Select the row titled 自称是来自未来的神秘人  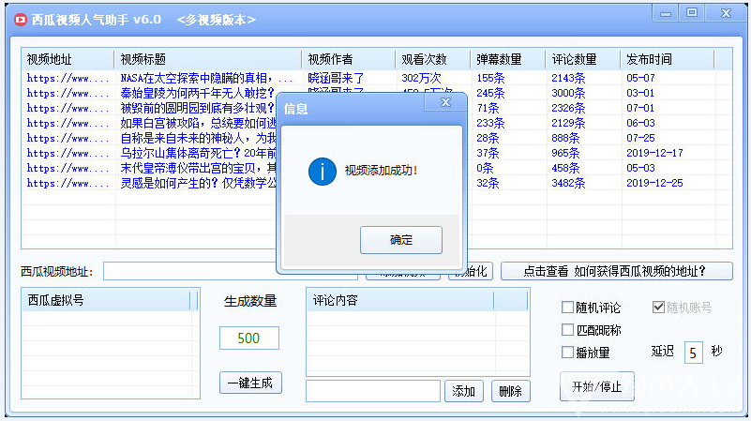pos(377,138)
